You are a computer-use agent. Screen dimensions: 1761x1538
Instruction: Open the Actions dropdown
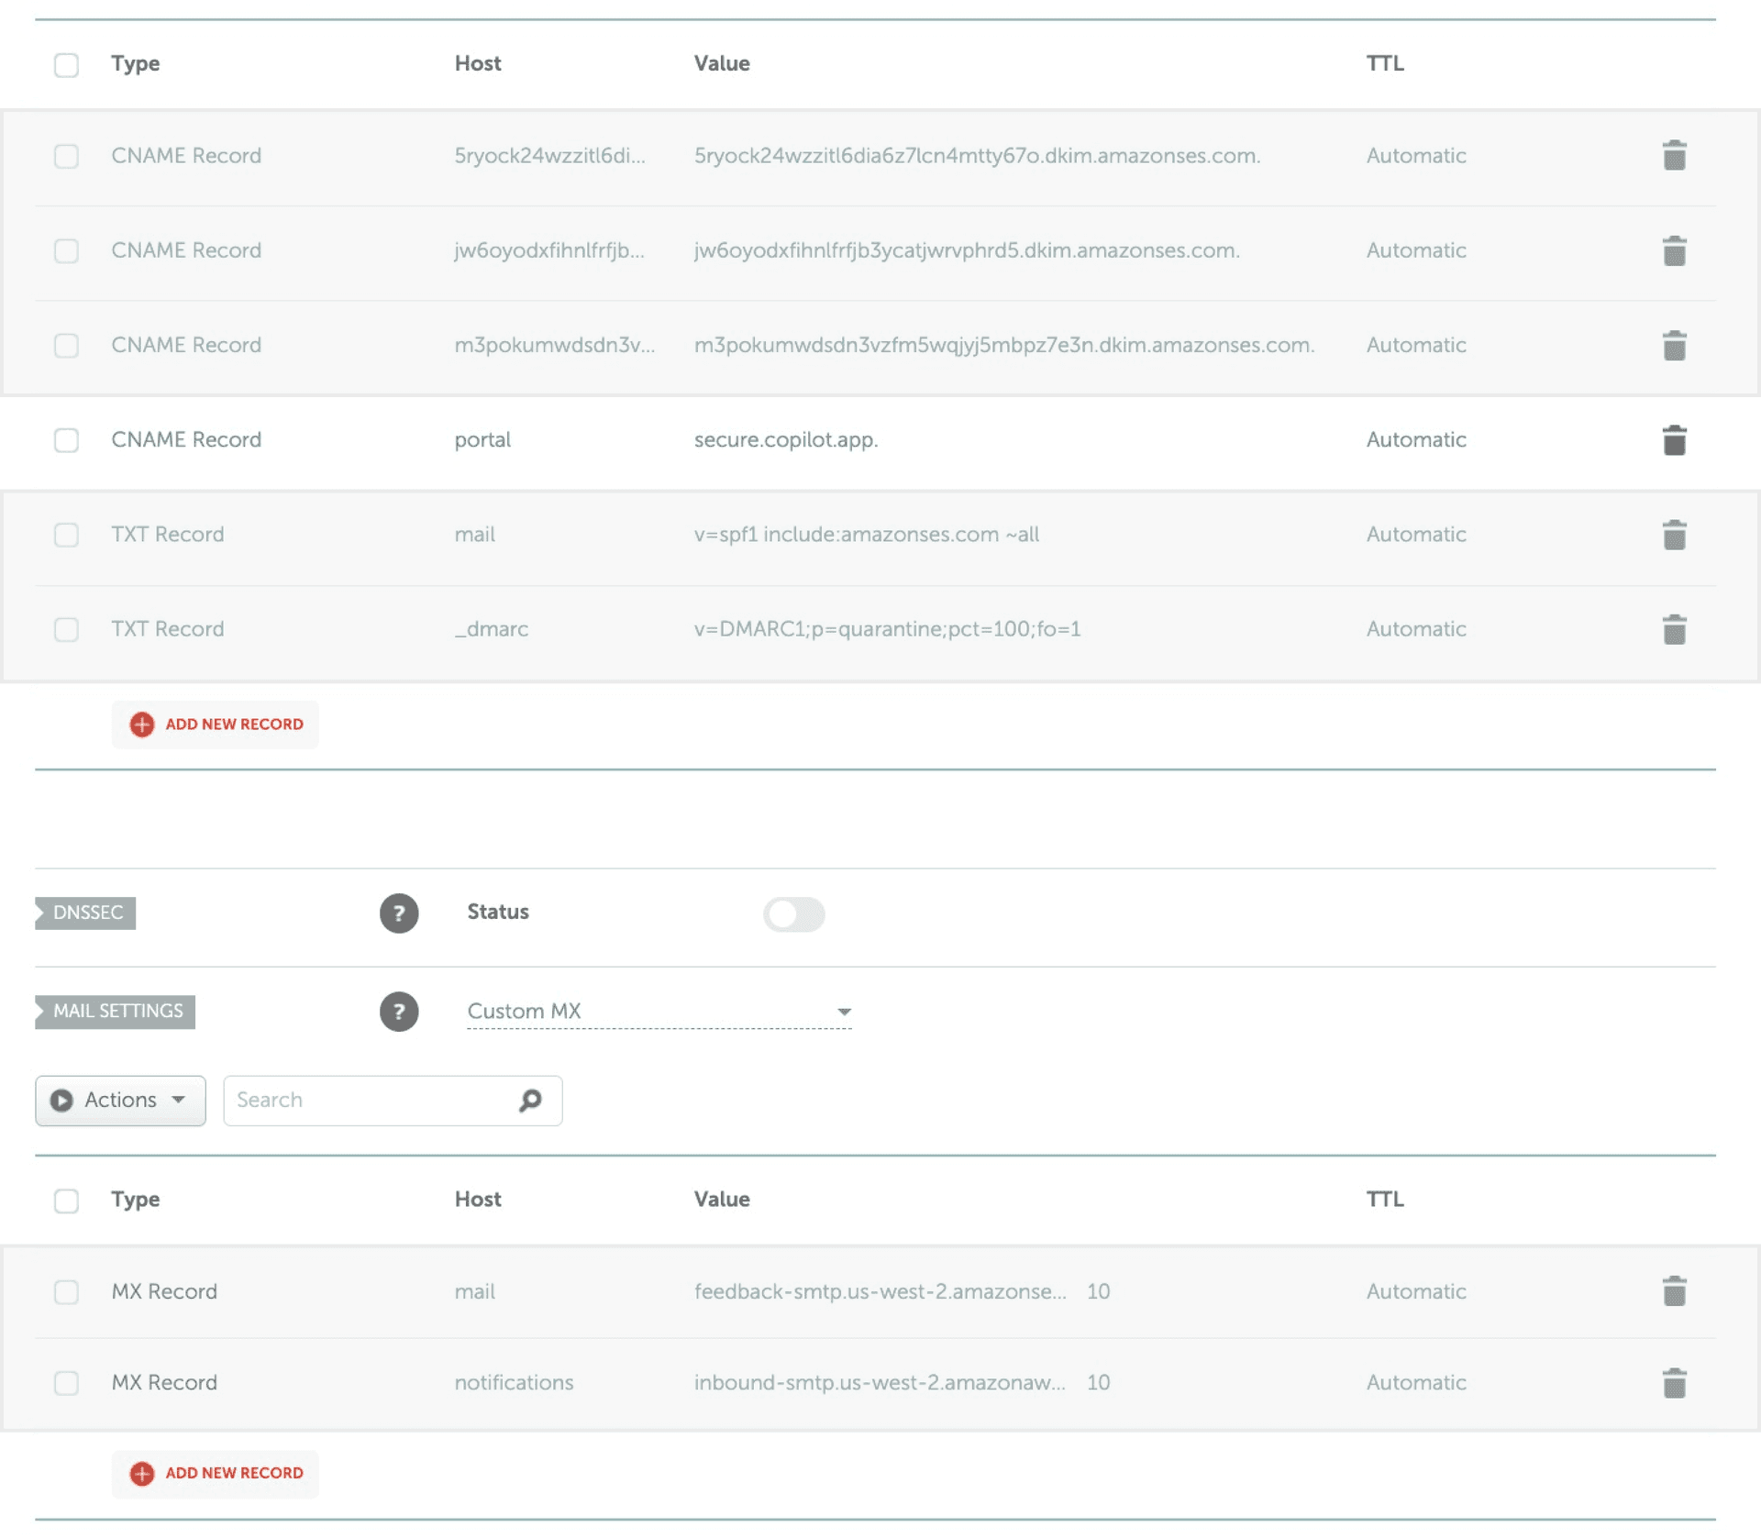119,1101
